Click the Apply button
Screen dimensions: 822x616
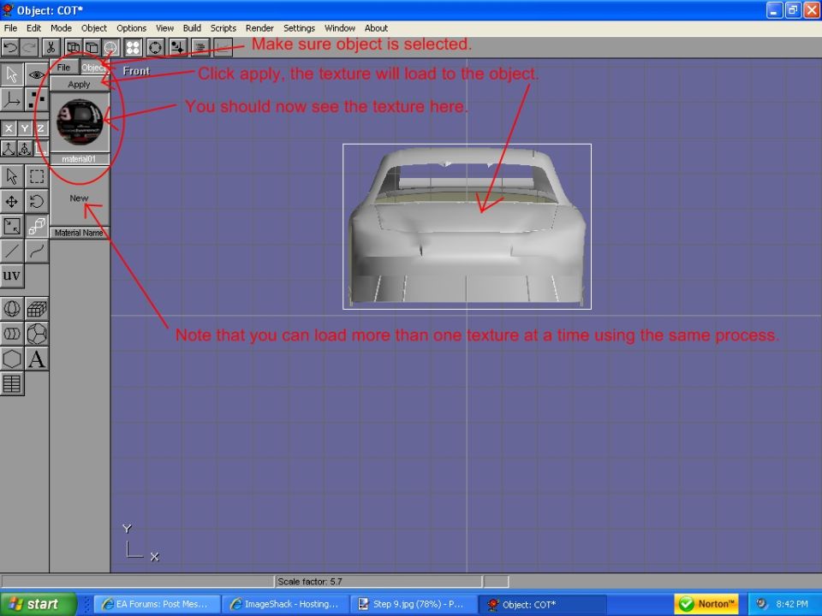pyautogui.click(x=79, y=85)
